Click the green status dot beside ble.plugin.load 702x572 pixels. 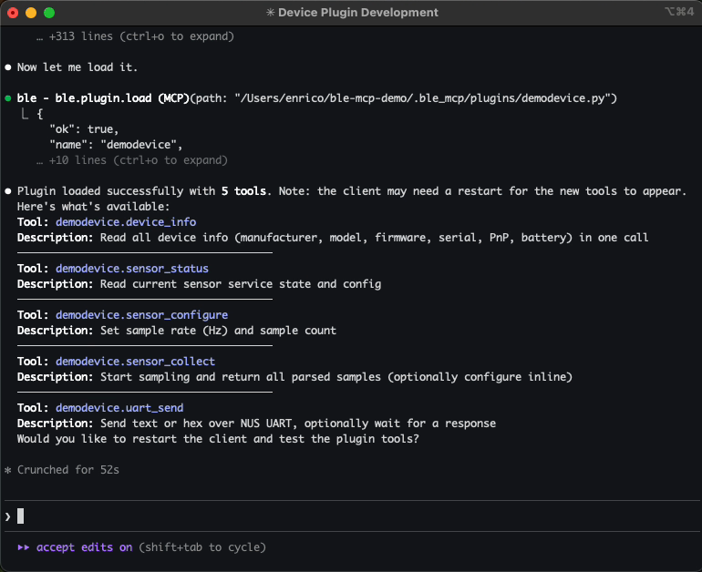pos(8,98)
